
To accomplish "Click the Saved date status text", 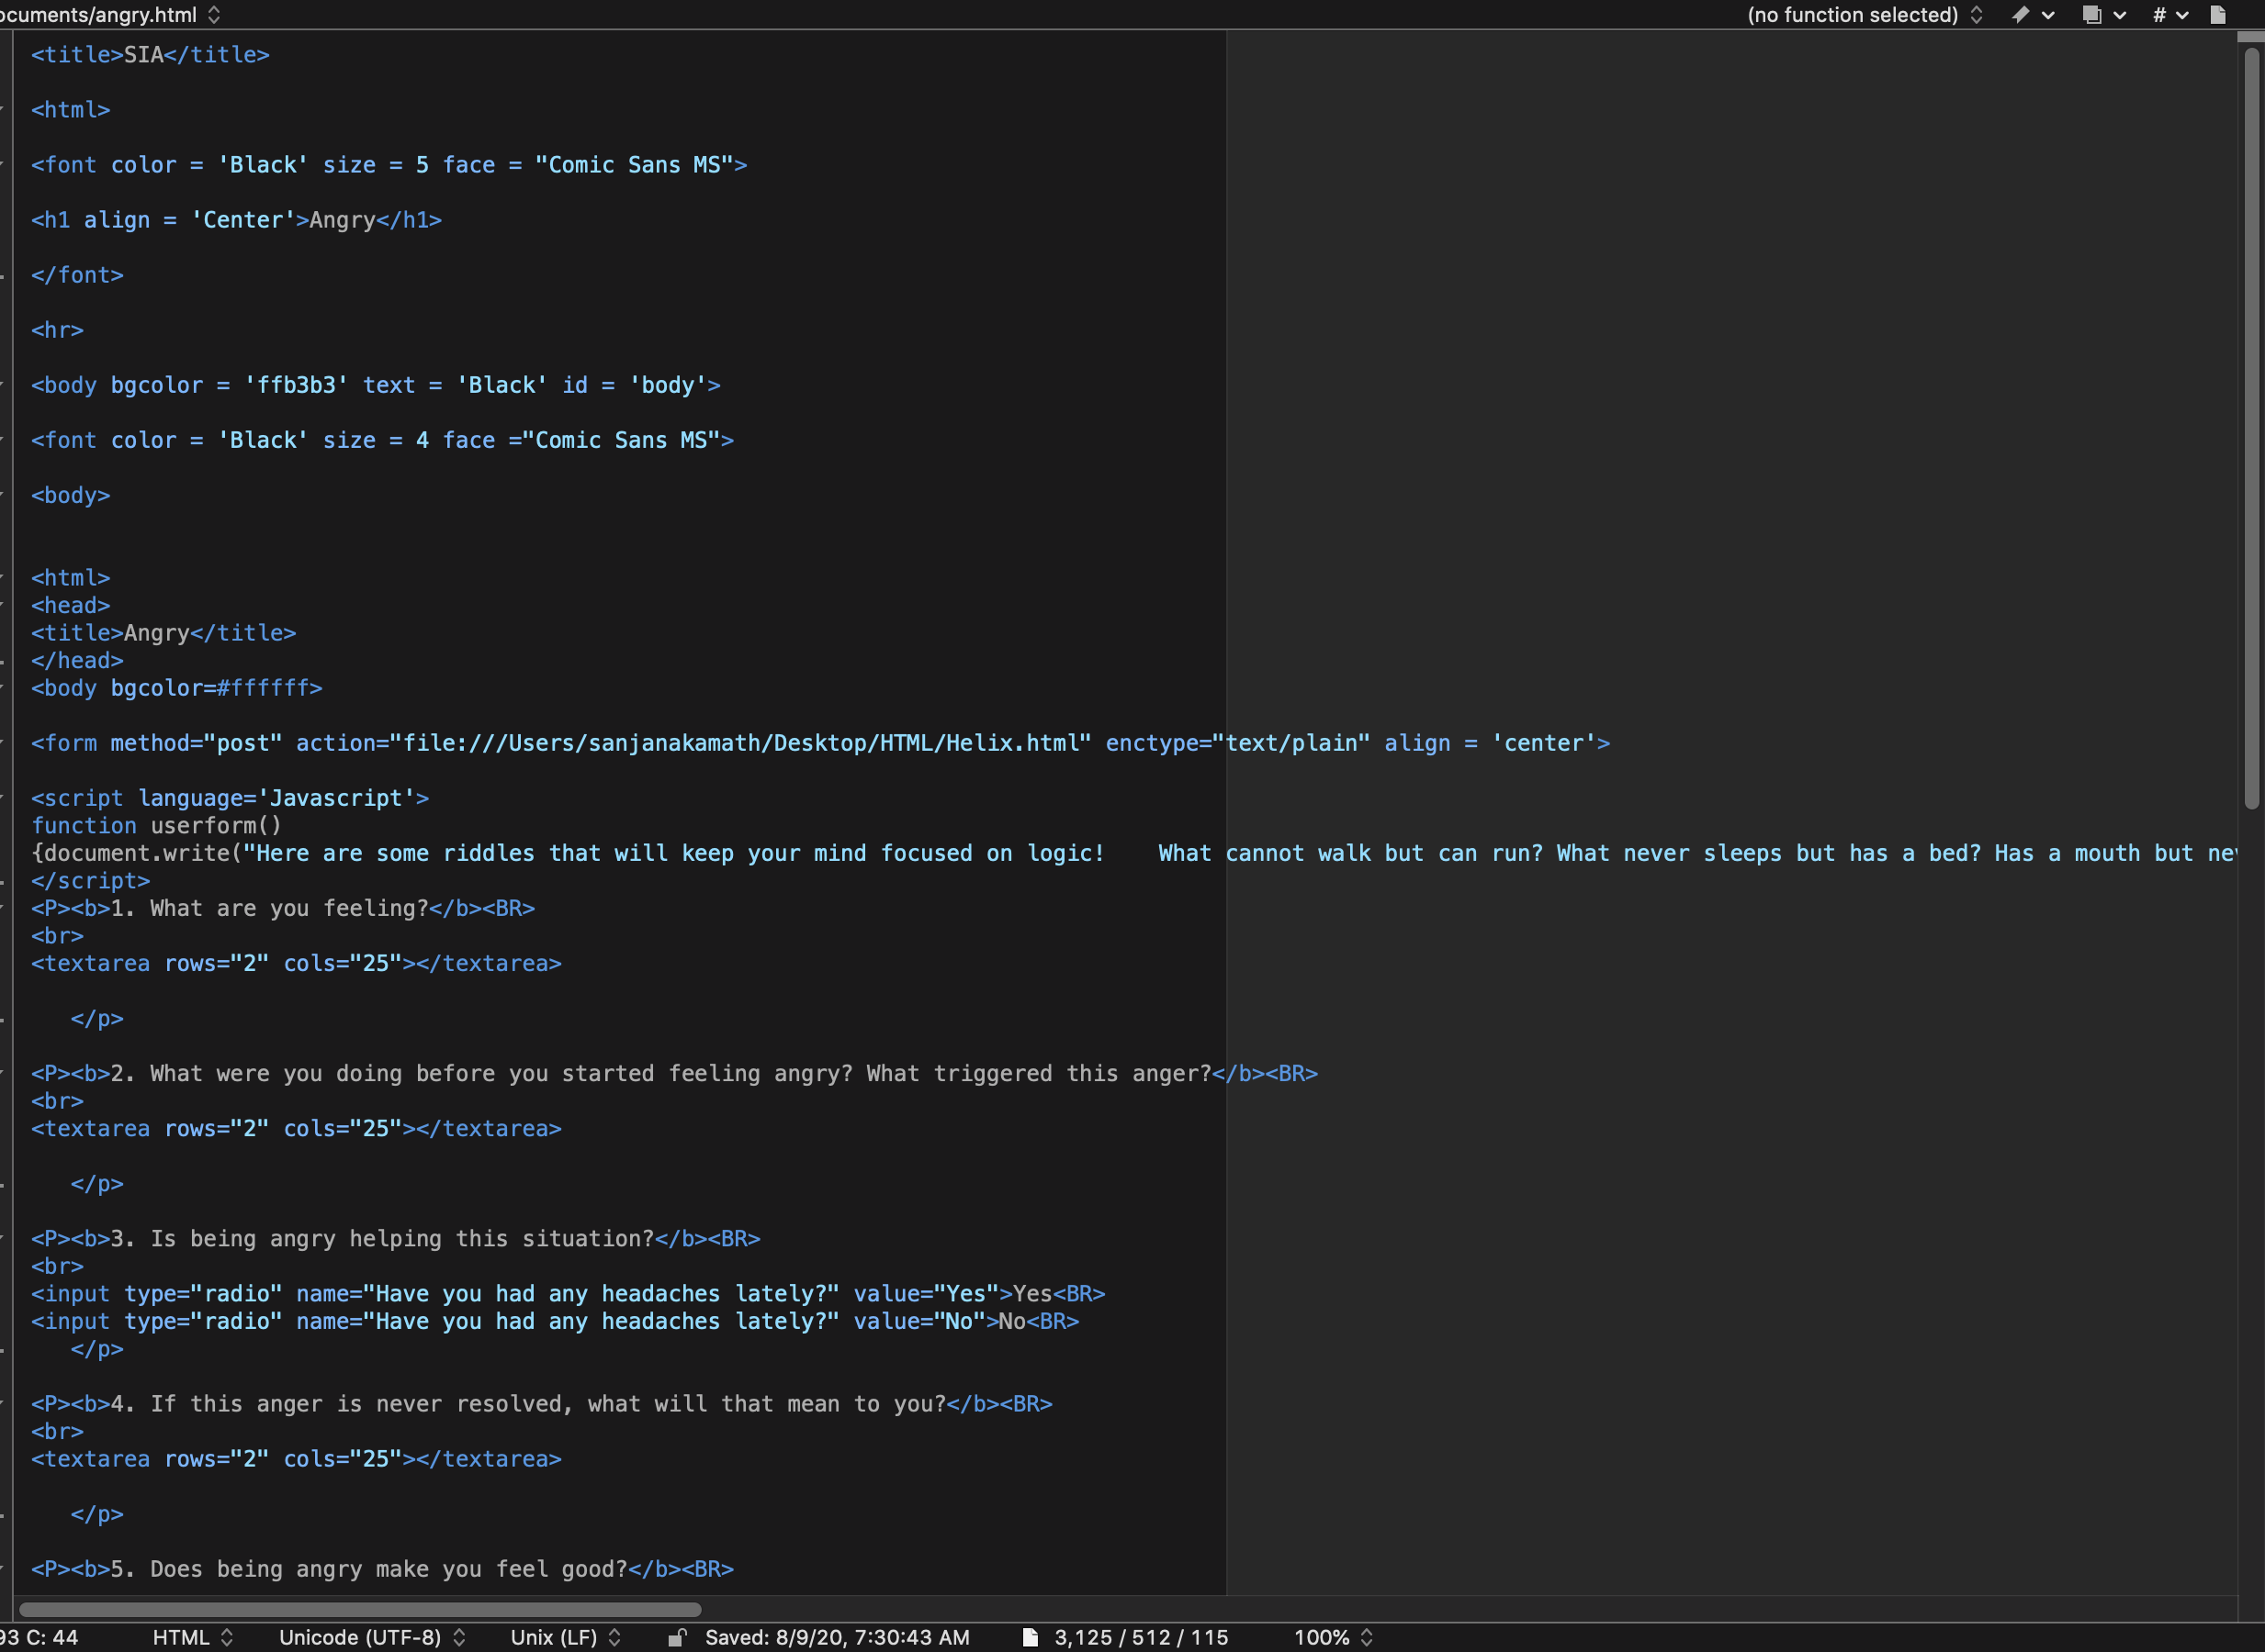I will coord(837,1637).
